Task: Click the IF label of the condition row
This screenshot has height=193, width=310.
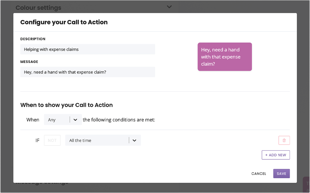Action: (37, 140)
